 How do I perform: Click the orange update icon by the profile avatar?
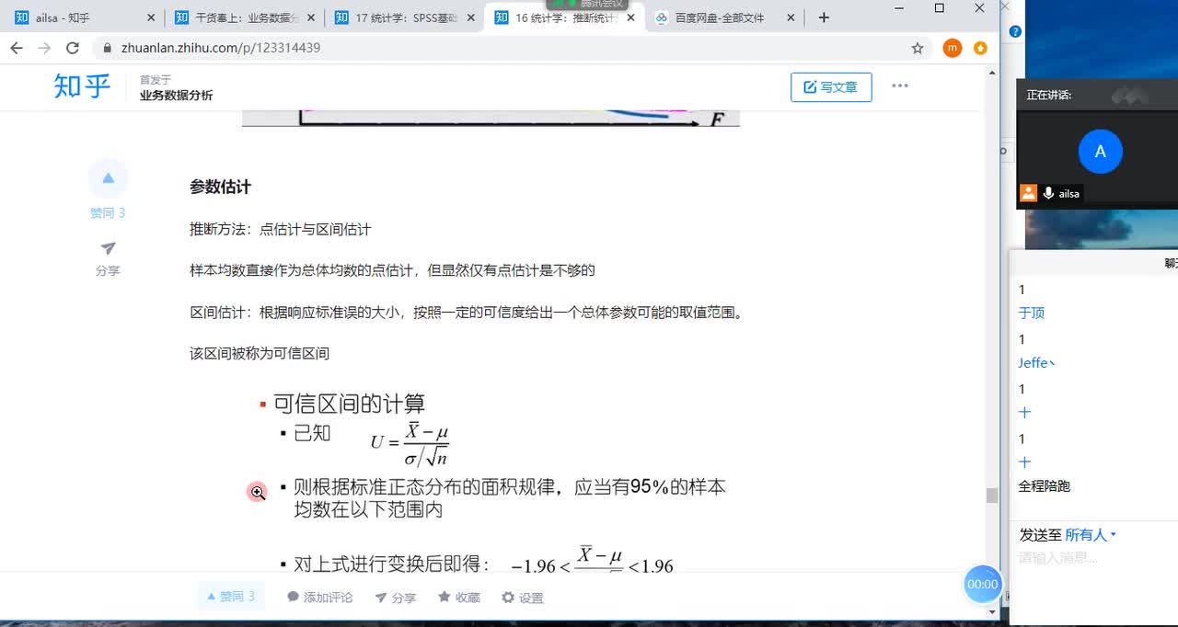click(x=980, y=48)
